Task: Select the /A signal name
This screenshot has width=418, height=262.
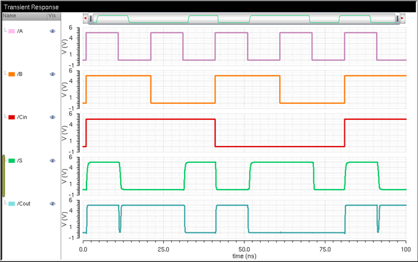Action: 20,31
